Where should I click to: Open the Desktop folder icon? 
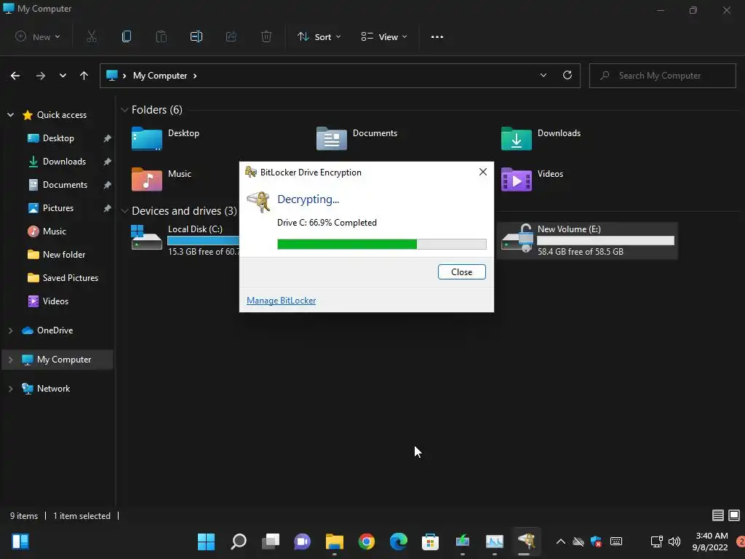(x=146, y=138)
